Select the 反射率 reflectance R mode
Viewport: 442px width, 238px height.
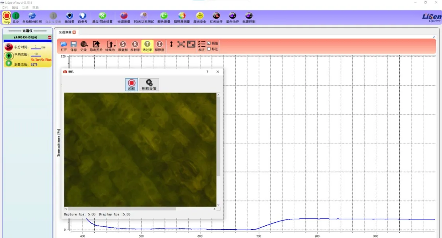pos(135,45)
